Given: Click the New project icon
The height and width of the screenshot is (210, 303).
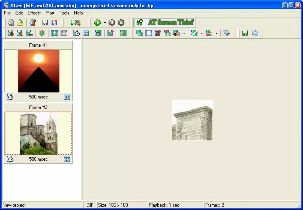Looking at the screenshot, I should 11,23.
